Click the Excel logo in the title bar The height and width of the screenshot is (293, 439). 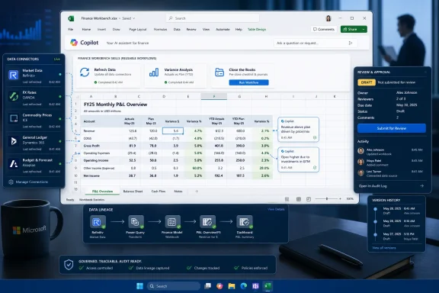(x=71, y=18)
